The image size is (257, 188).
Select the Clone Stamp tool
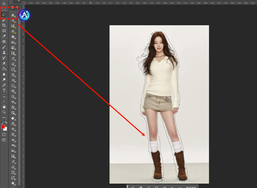pyautogui.click(x=4, y=52)
